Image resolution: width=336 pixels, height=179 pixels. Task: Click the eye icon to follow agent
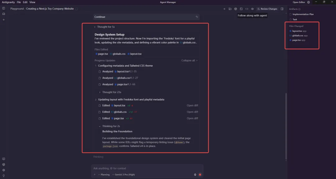tap(252, 9)
